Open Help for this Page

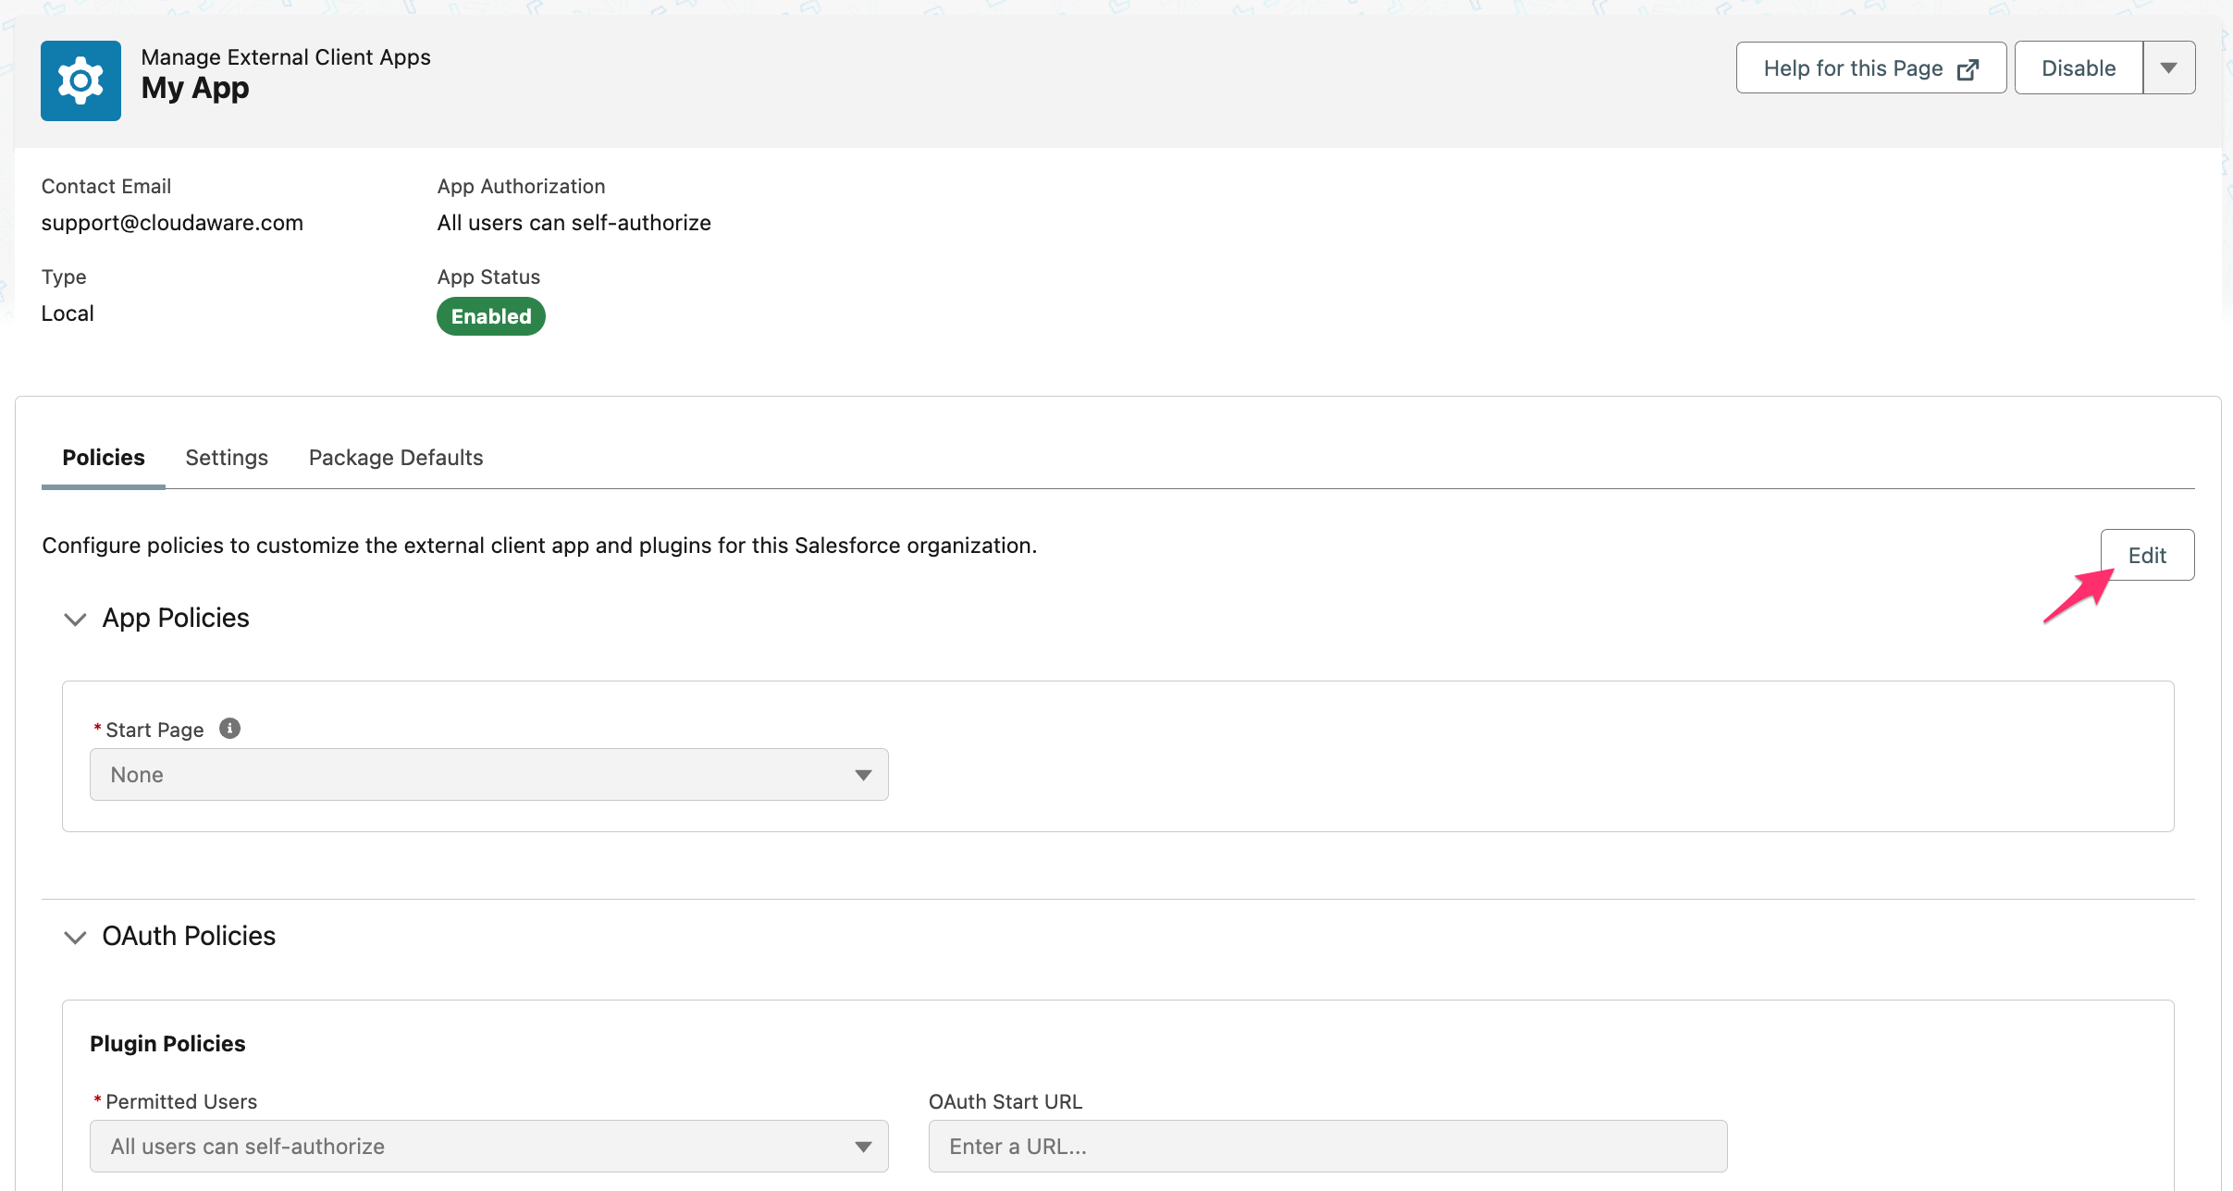pos(1852,68)
